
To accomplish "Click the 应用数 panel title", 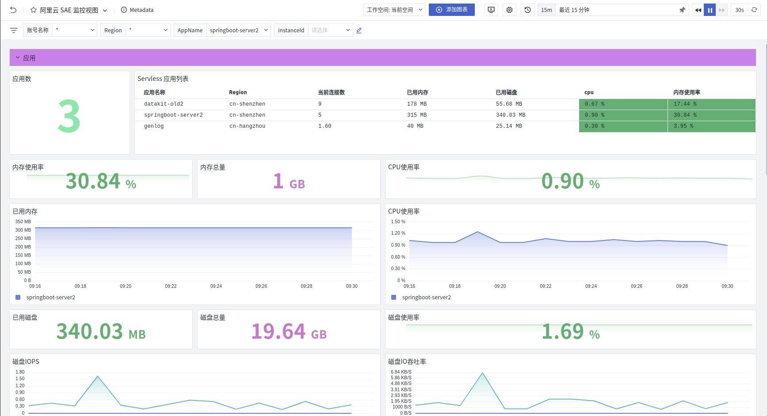I will point(22,79).
